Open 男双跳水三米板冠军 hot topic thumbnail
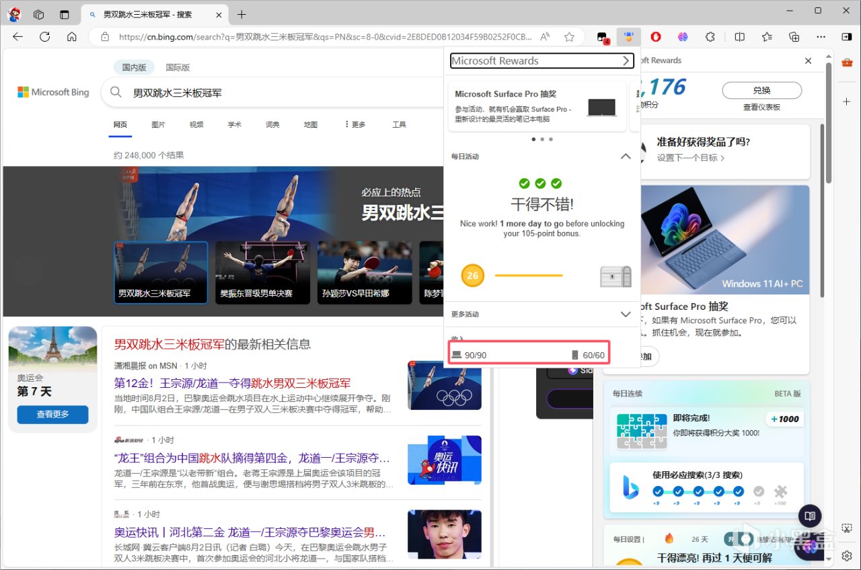The width and height of the screenshot is (861, 570). point(161,273)
